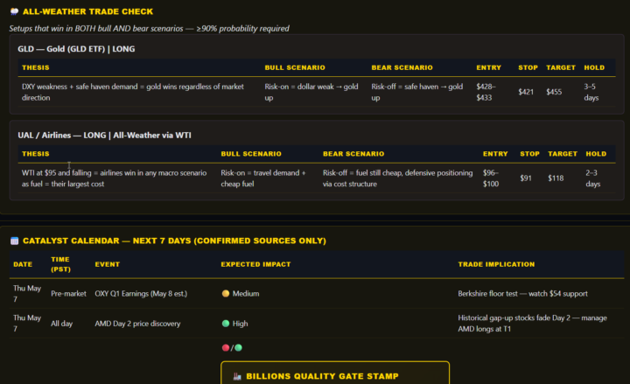Click ENTRY header in UAL table

click(x=495, y=154)
